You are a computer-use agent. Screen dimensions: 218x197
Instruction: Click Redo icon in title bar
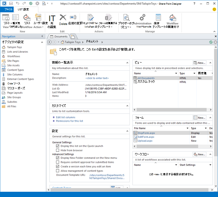pyautogui.click(x=24, y=3)
